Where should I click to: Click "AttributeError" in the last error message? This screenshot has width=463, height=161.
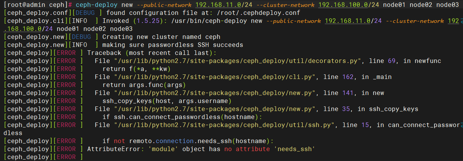point(113,149)
